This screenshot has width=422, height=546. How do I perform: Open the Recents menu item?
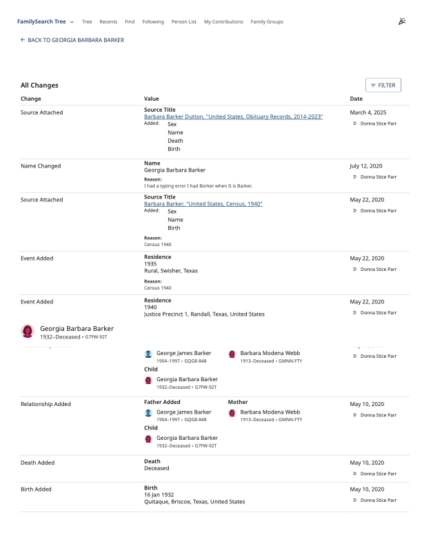(108, 21)
